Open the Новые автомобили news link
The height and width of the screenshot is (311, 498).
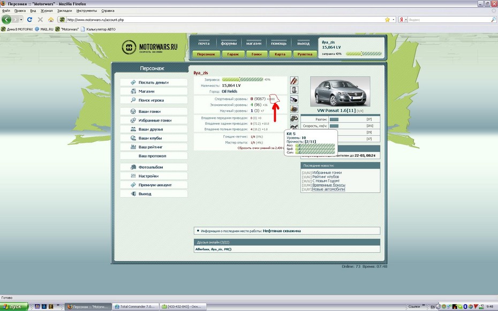[328, 189]
